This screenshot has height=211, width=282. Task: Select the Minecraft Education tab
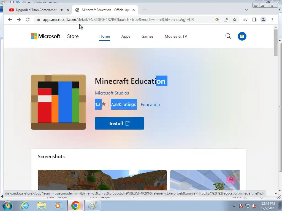tap(105, 10)
